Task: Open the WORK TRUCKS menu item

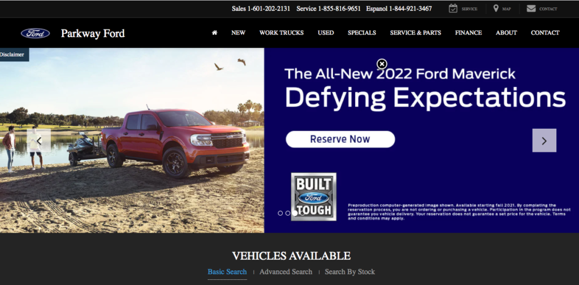Action: pos(282,33)
